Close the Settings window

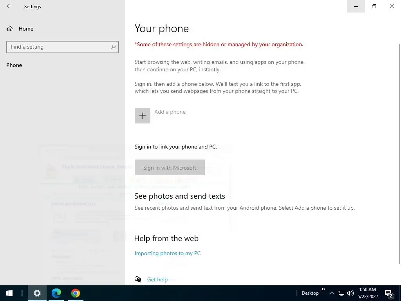tap(392, 6)
